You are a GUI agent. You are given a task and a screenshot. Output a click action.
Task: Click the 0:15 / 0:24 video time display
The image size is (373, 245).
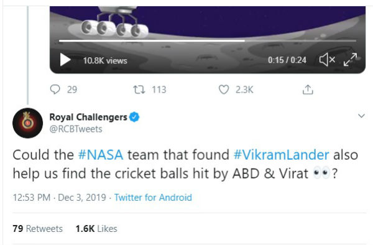(287, 60)
